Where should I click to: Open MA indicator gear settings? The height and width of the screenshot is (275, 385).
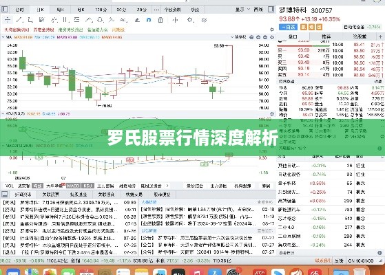[x=272, y=37]
